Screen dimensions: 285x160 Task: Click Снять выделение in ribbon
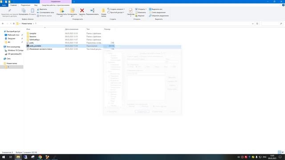[x=157, y=12]
